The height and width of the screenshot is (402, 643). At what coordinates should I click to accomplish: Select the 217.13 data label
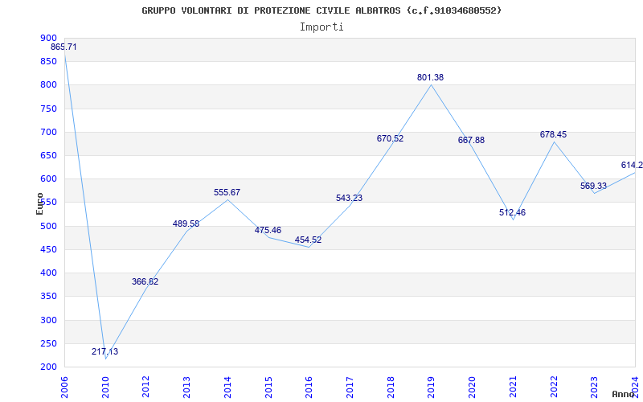point(105,351)
